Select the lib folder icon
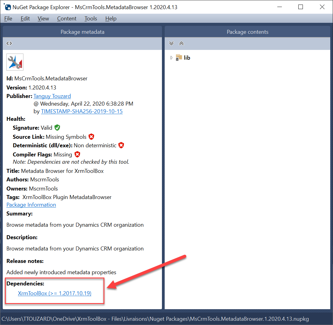Viewport: 333px width, 325px height. point(179,58)
